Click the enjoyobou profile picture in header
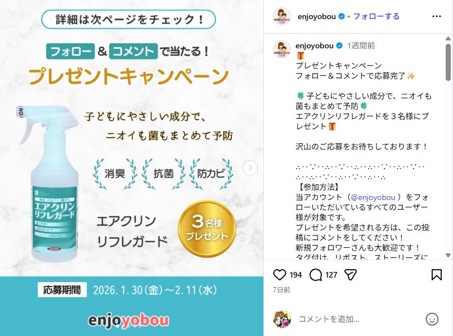This screenshot has width=453, height=336. [x=282, y=16]
